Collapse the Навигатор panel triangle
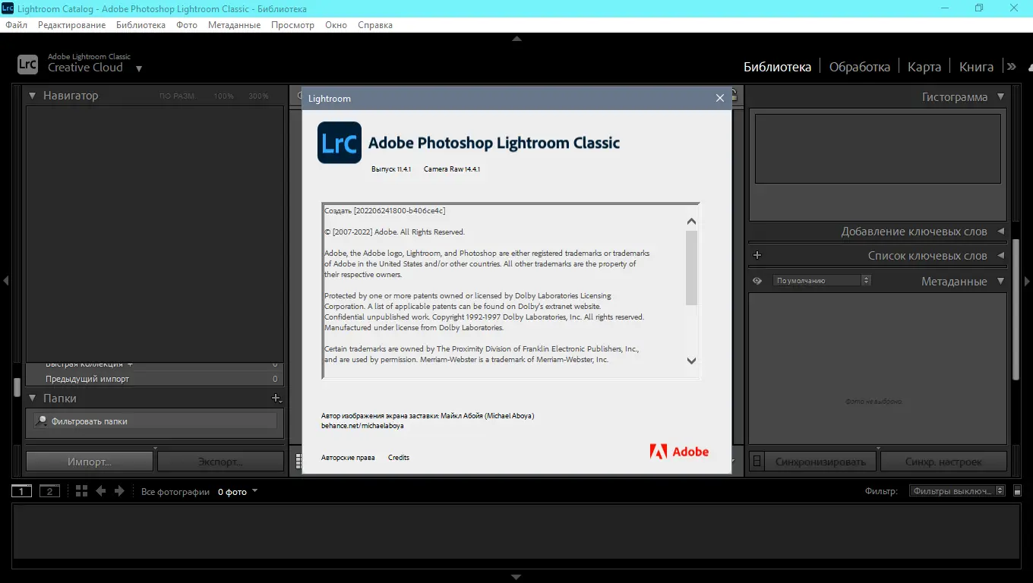Image resolution: width=1033 pixels, height=583 pixels. 33,96
